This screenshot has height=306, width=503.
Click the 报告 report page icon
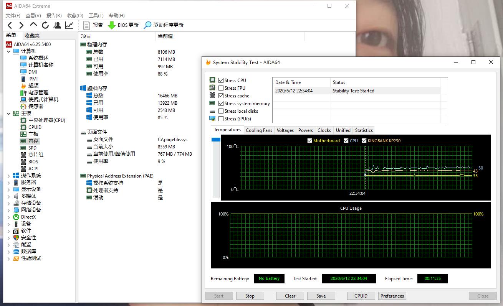(87, 25)
